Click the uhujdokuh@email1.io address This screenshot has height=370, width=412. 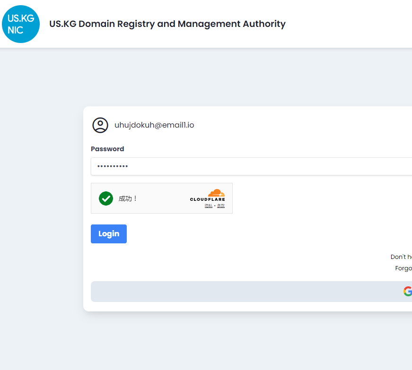pyautogui.click(x=154, y=125)
